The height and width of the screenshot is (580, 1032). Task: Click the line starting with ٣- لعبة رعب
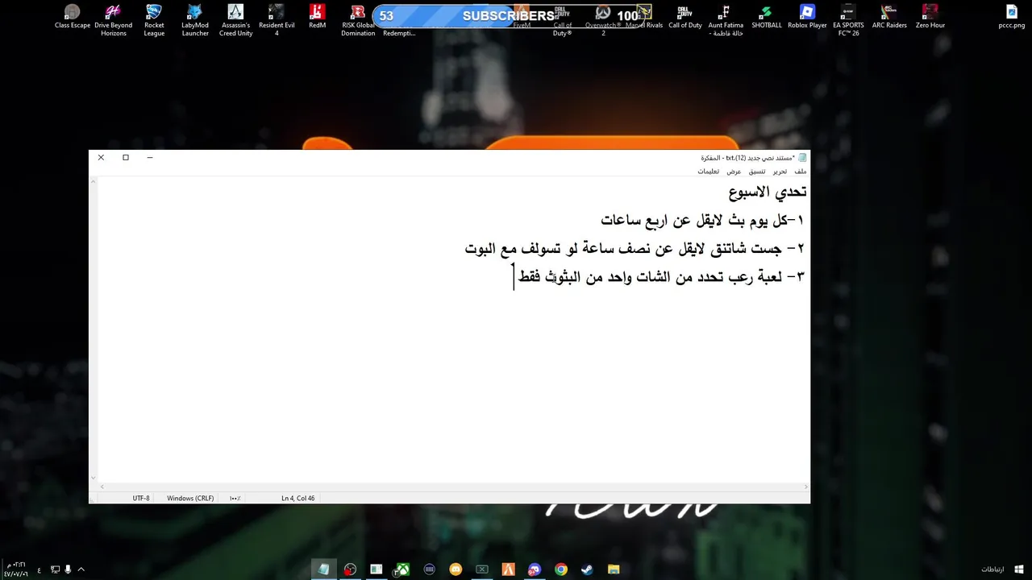(x=661, y=277)
